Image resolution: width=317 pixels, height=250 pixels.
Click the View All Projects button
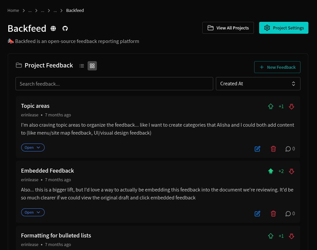click(x=228, y=28)
